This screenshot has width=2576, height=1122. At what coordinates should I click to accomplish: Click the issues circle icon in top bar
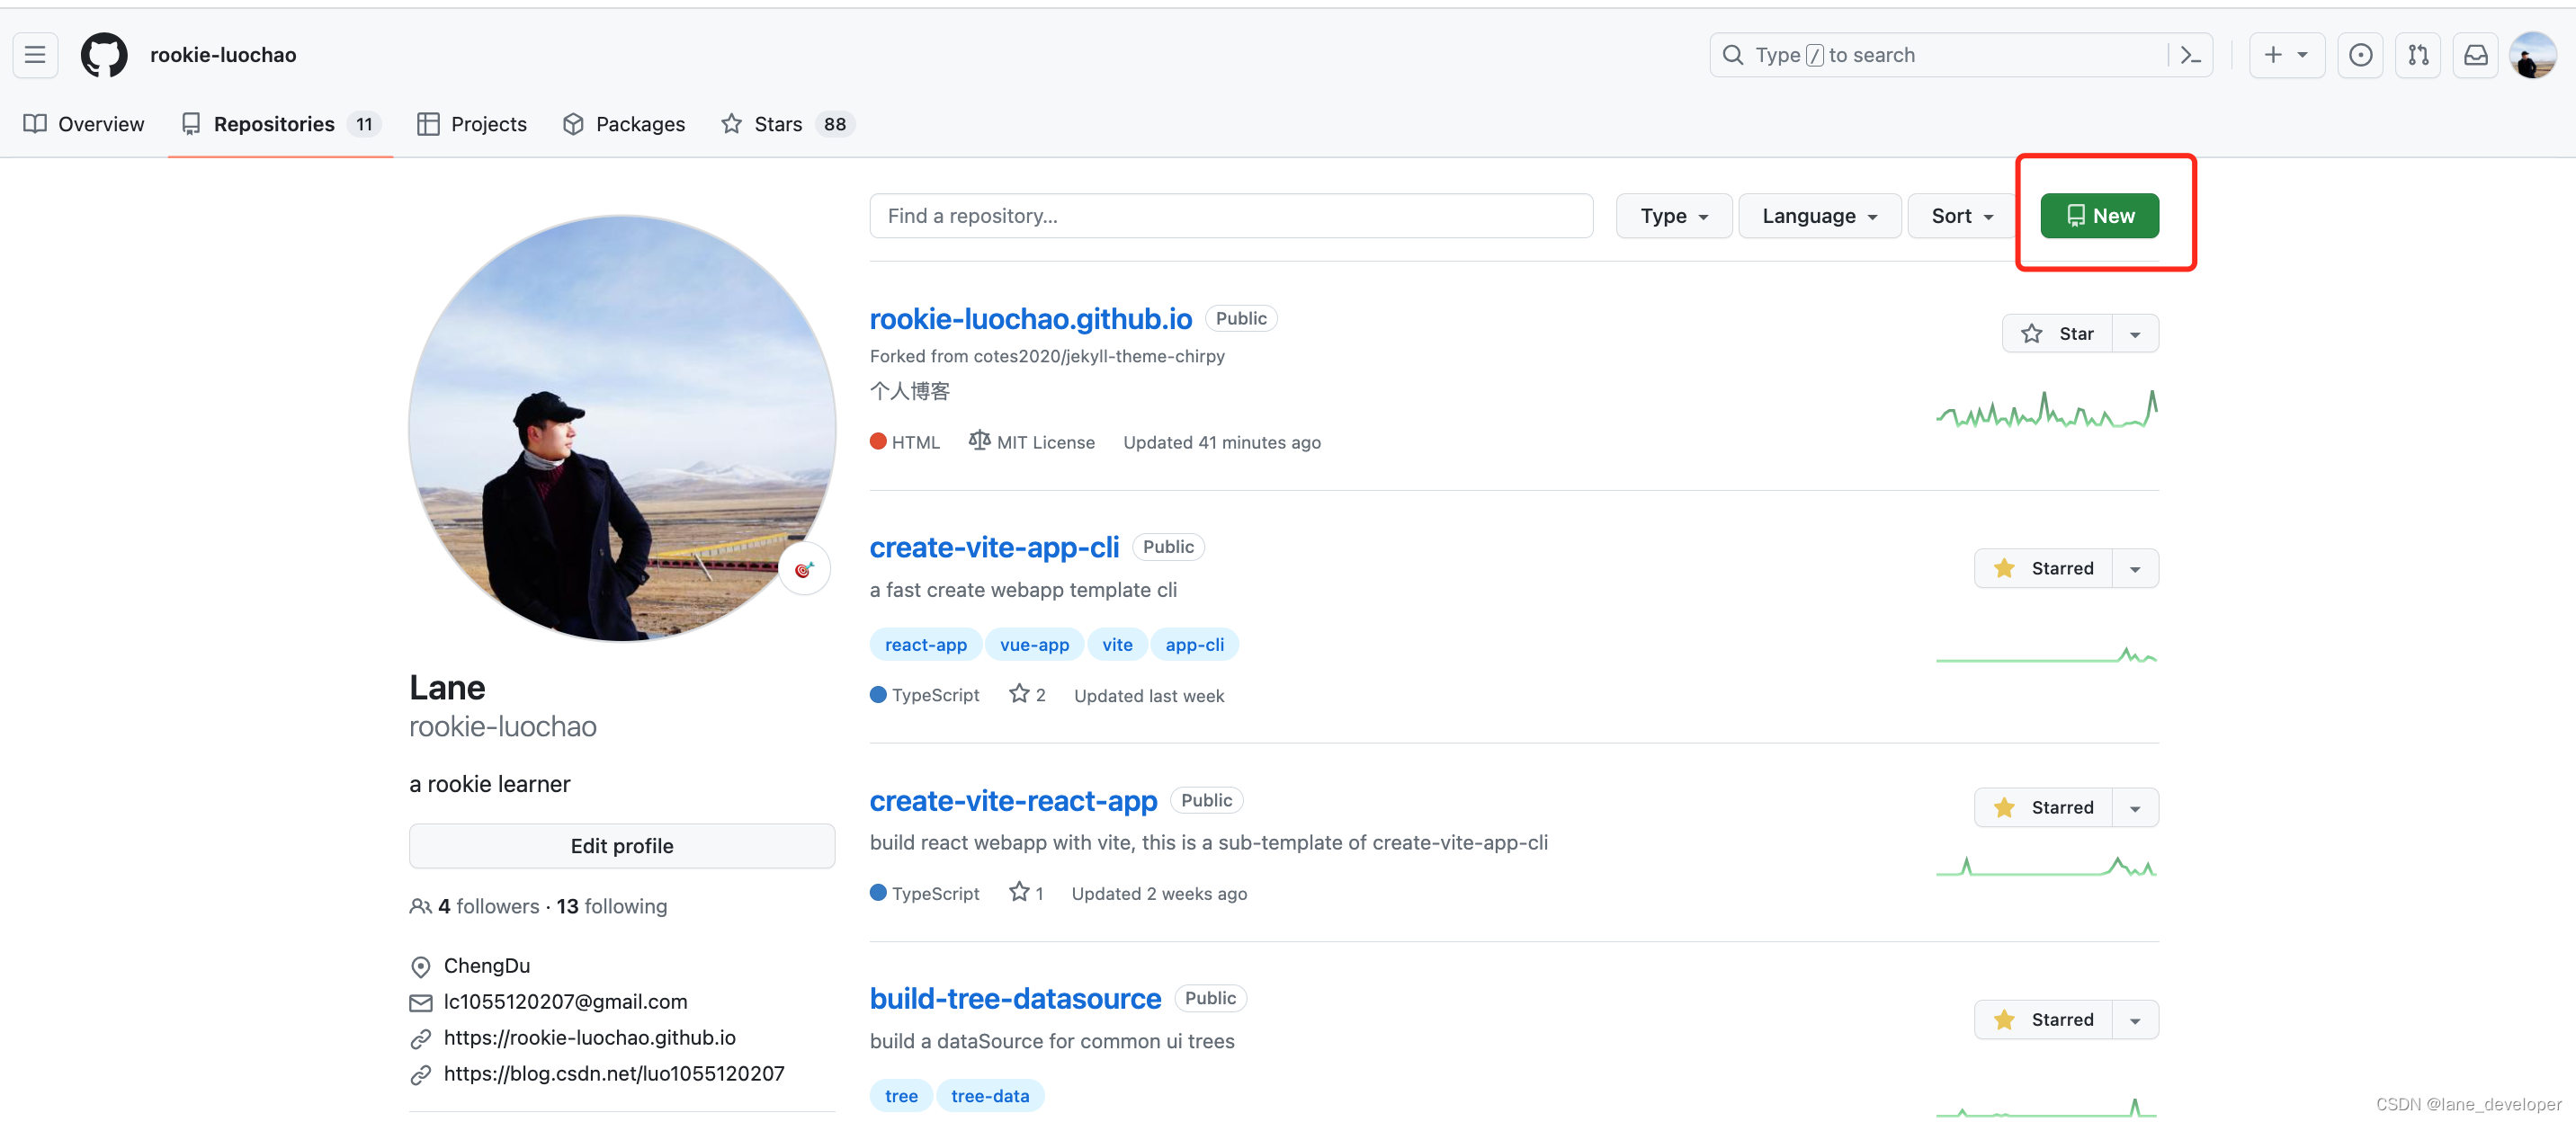click(x=2361, y=54)
